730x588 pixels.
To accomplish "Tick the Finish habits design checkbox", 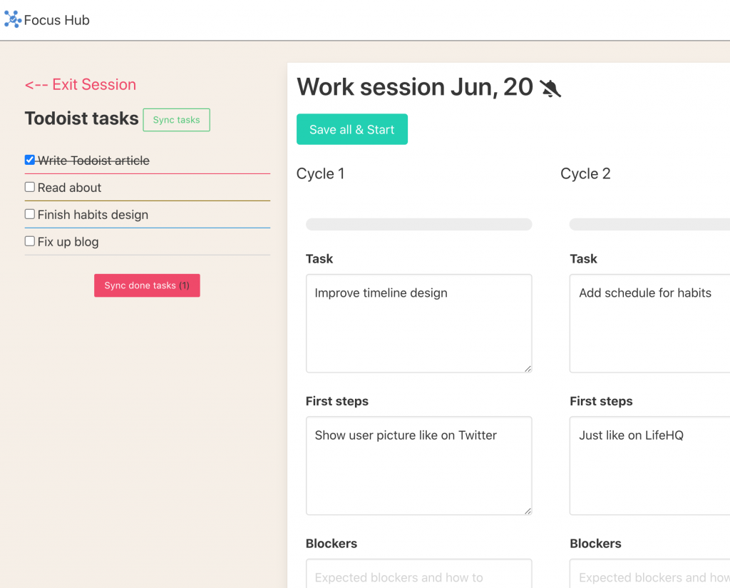I will pyautogui.click(x=30, y=214).
